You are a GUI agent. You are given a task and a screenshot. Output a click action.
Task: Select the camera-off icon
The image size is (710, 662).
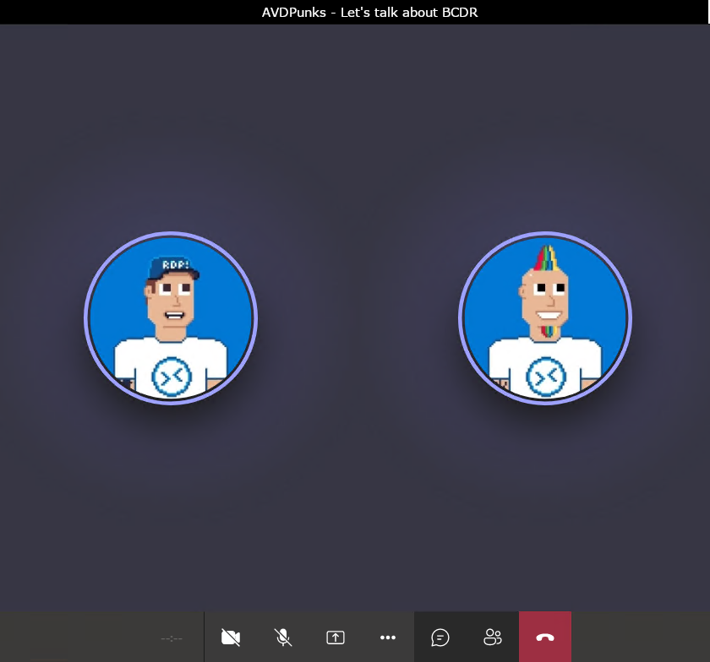point(231,638)
